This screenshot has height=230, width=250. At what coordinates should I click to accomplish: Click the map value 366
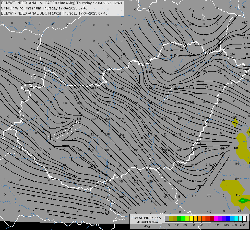tap(194, 165)
